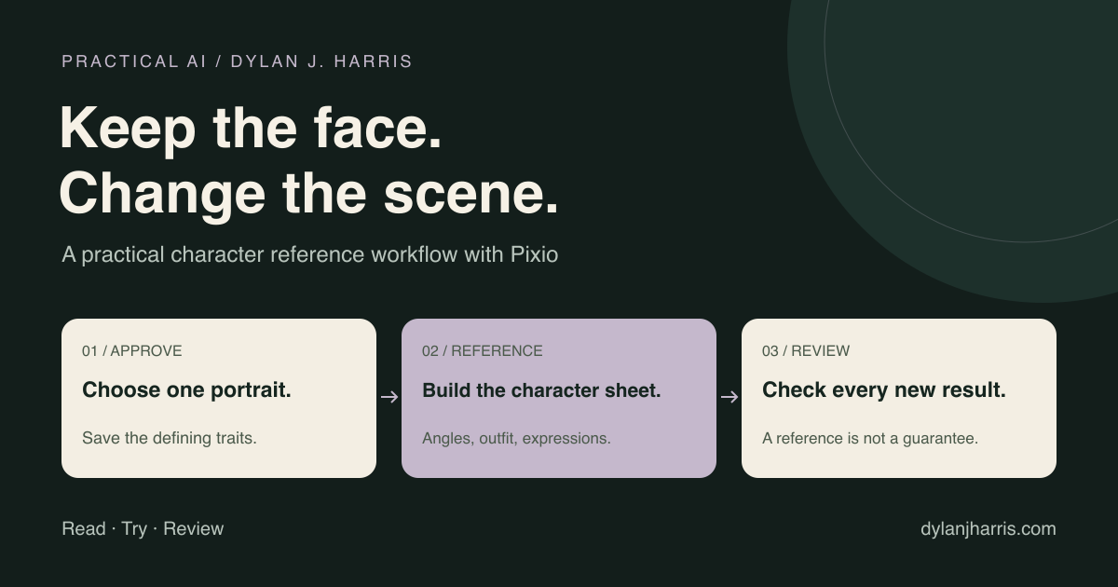
Task: Select the '03 / REVIEW' label
Action: click(806, 351)
